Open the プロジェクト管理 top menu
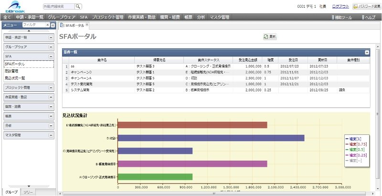This screenshot has height=196, width=382. [107, 17]
